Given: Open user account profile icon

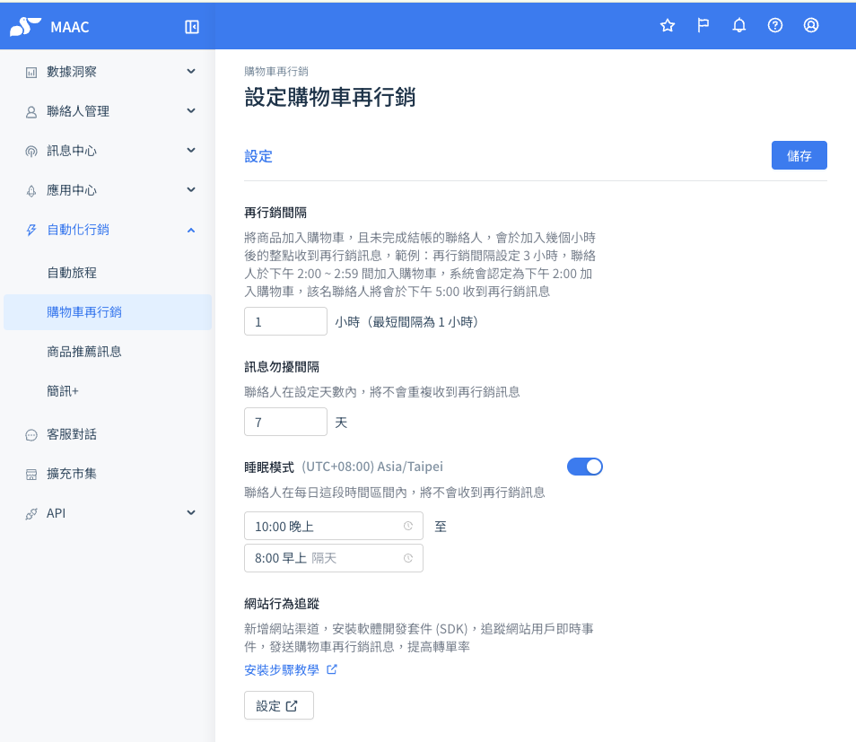Looking at the screenshot, I should click(811, 25).
